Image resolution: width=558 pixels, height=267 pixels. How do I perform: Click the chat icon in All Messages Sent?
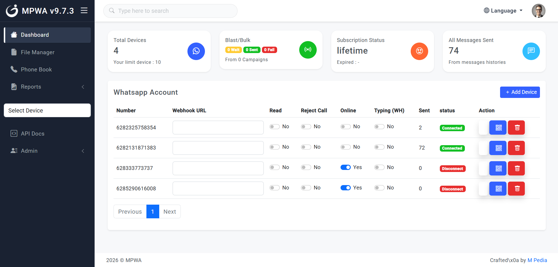[531, 51]
